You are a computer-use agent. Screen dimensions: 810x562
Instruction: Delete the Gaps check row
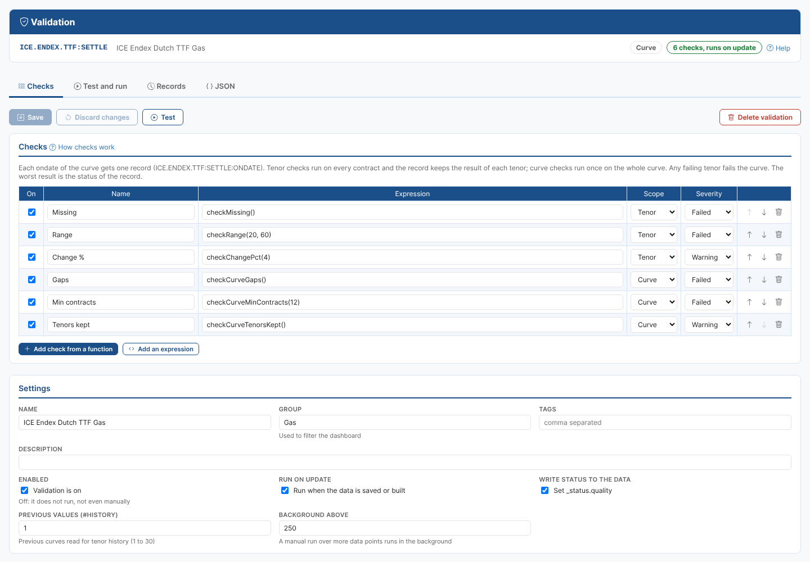[778, 279]
